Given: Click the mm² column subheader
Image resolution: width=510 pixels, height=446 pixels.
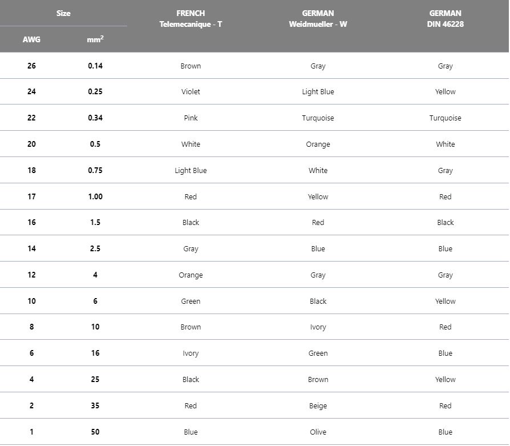Looking at the screenshot, I should tap(95, 40).
